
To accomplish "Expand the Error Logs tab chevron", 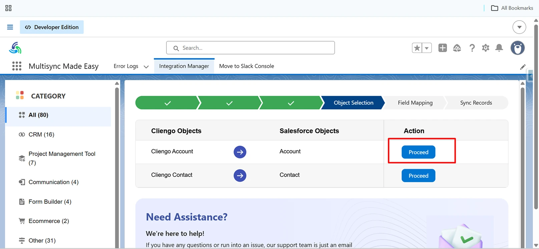I will point(146,66).
